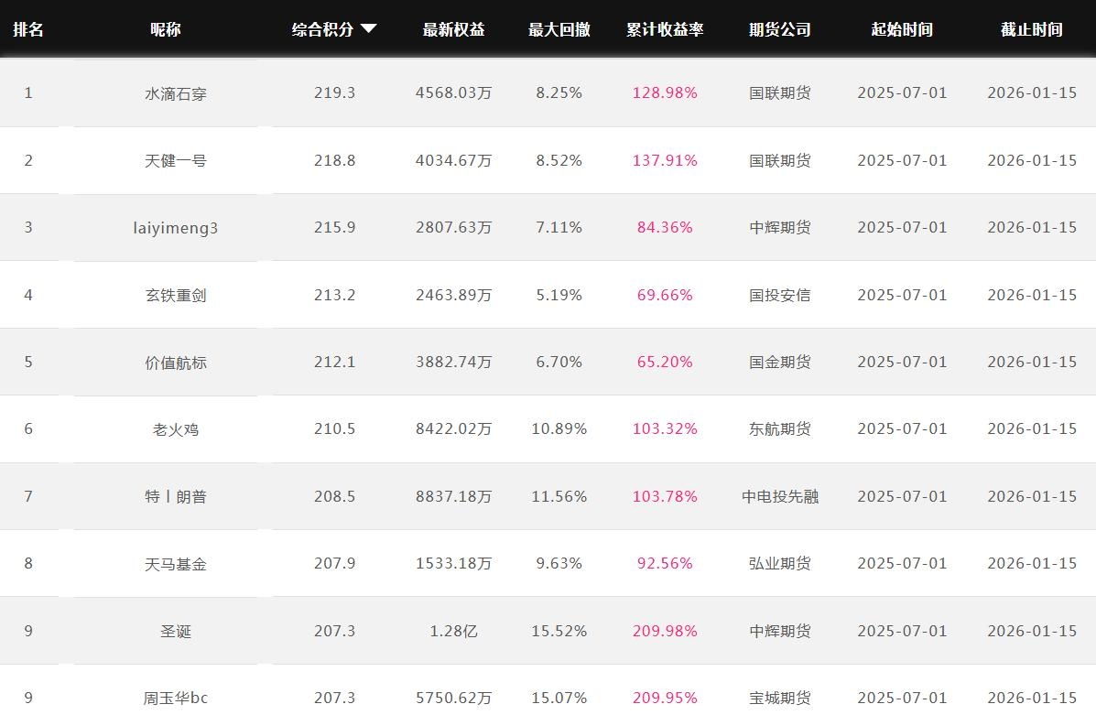Open trader 天健一号 profile
Viewport: 1096px width, 726px height.
(x=175, y=160)
